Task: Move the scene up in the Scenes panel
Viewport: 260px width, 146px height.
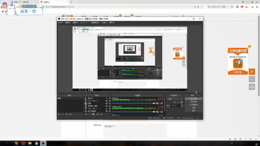Action: coord(67,114)
